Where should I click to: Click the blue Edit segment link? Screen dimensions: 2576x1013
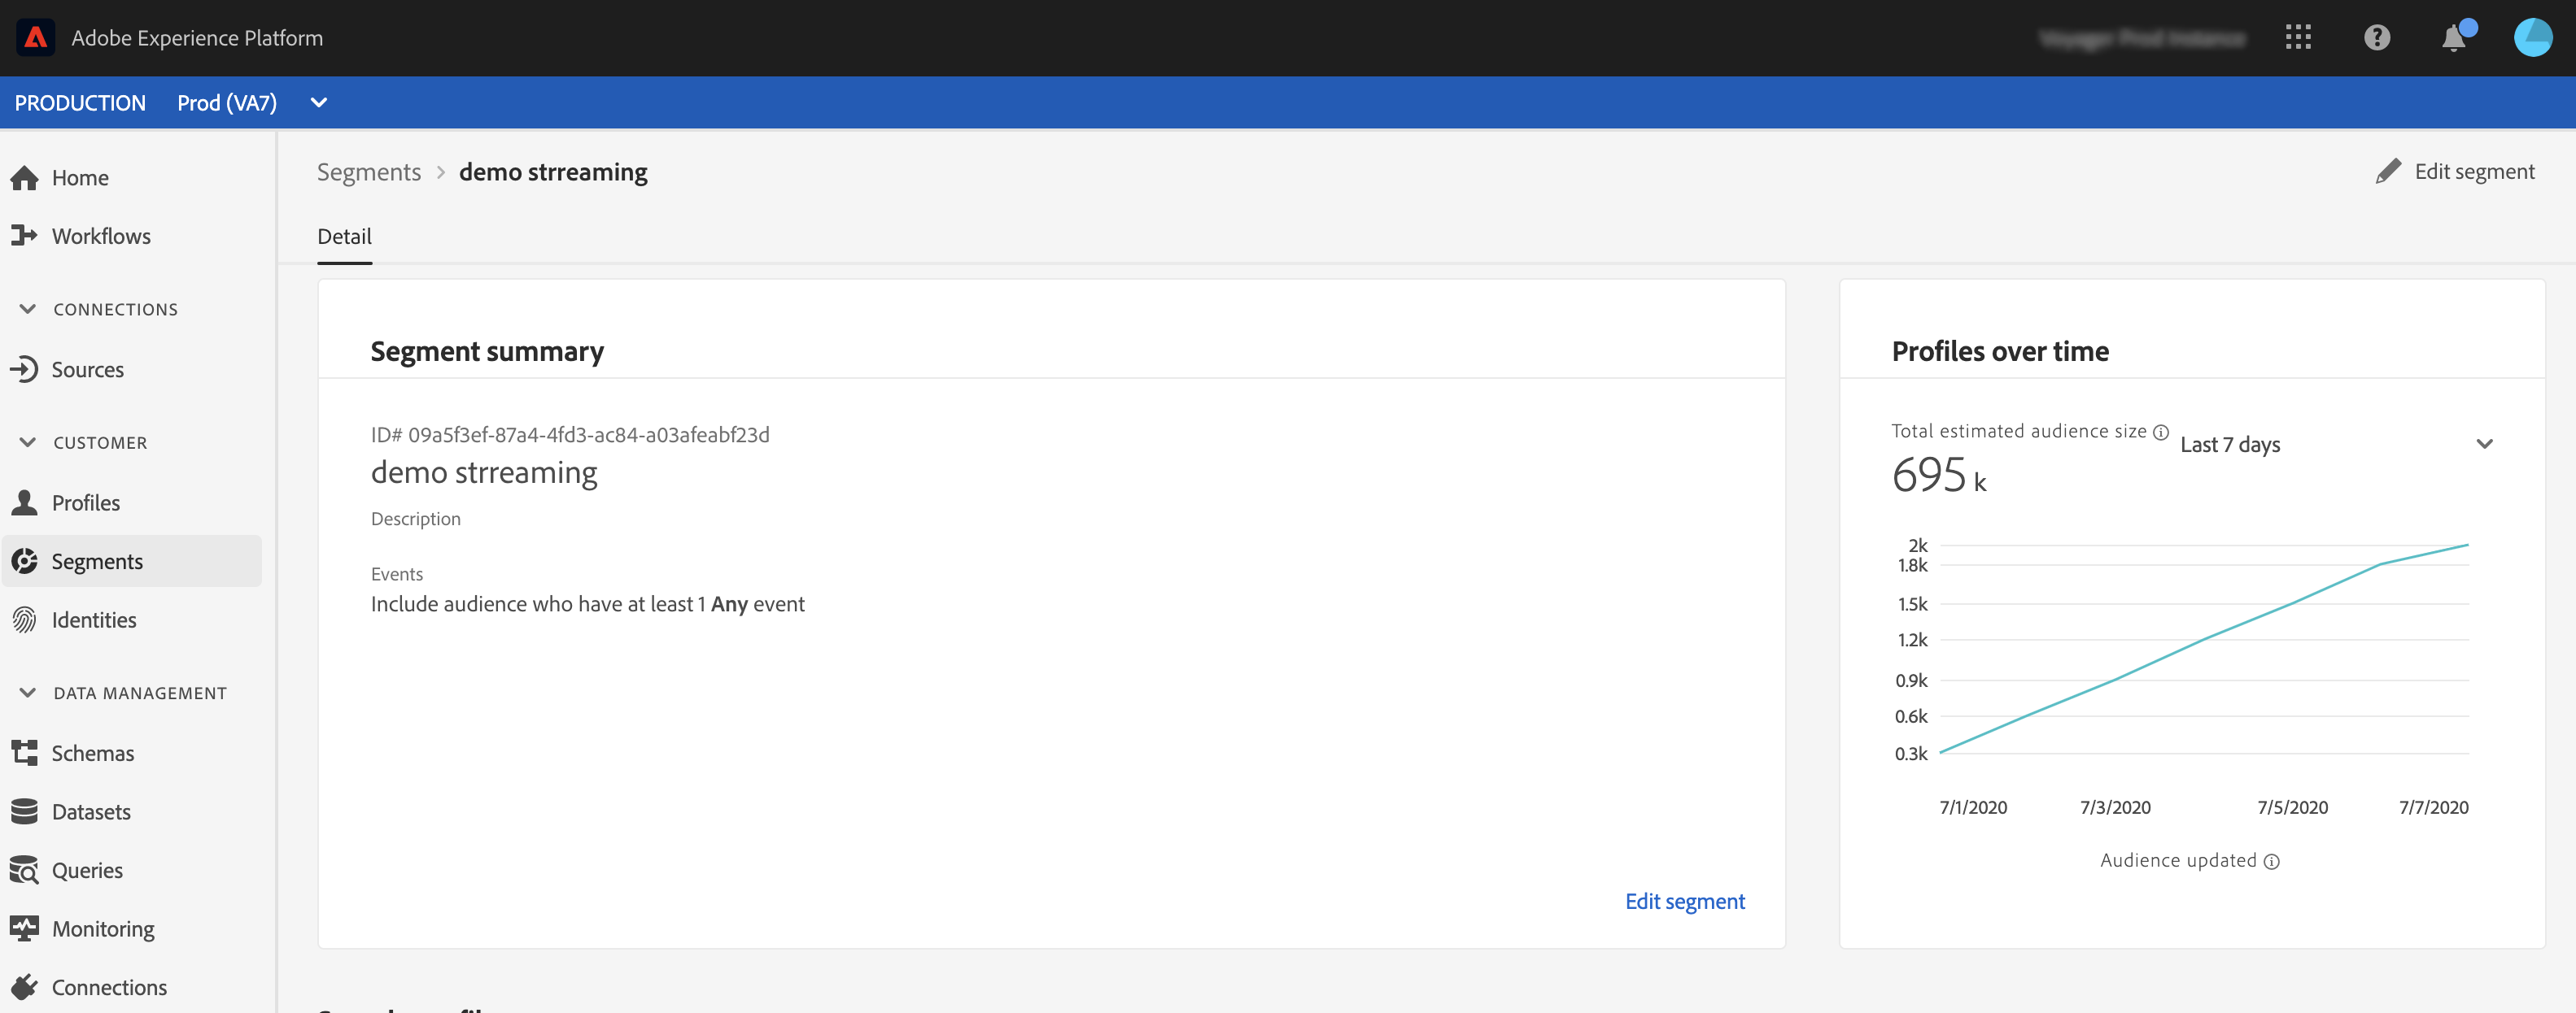1684,901
